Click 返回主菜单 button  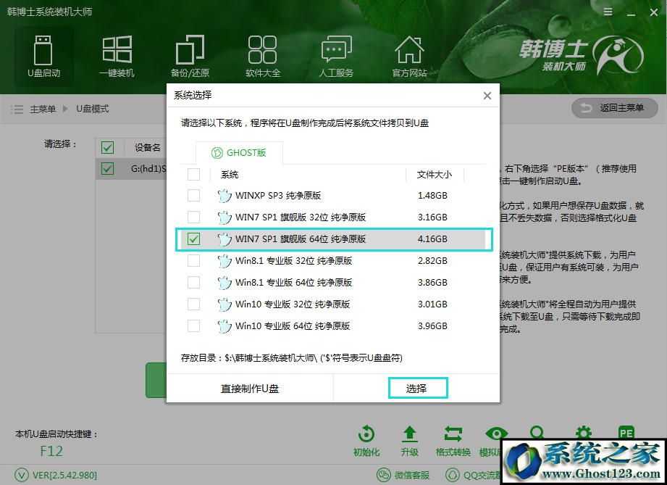click(x=615, y=108)
